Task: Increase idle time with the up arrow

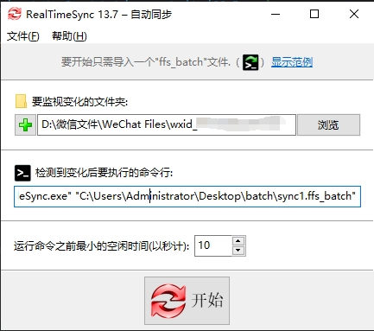Action: coord(238,241)
